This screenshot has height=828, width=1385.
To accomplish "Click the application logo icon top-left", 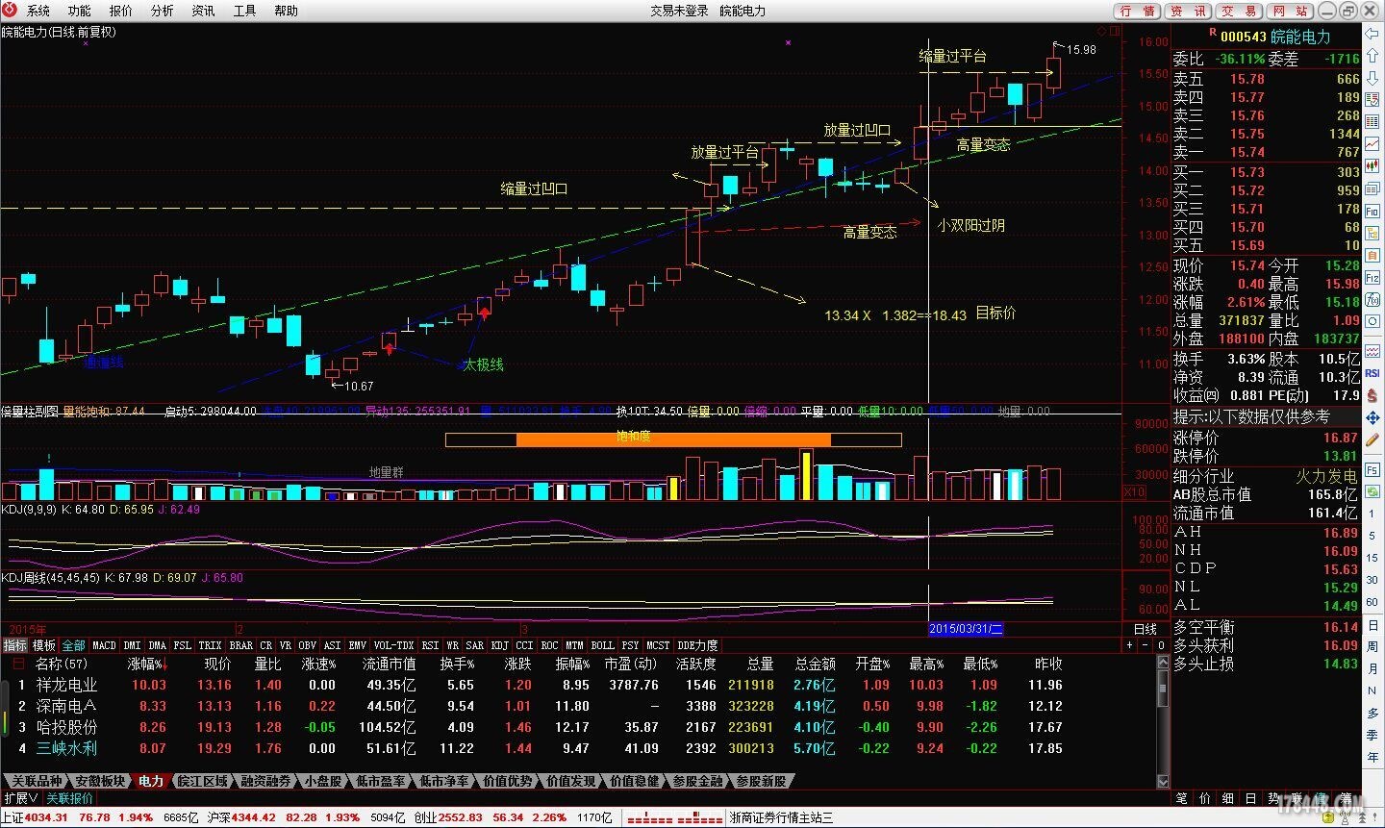I will 9,10.
